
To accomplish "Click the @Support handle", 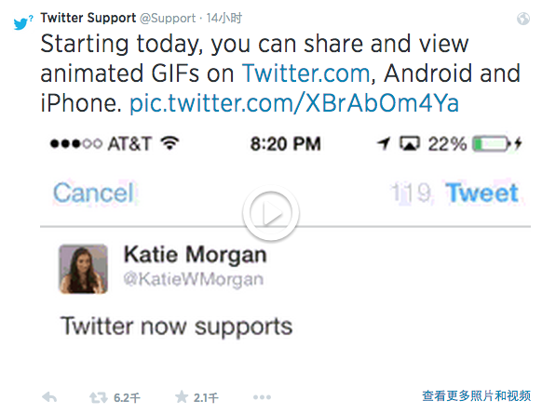I will click(x=168, y=19).
